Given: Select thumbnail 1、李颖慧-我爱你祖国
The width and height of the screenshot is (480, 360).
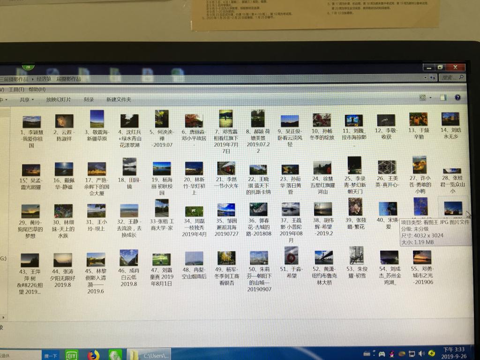Looking at the screenshot, I should point(31,122).
